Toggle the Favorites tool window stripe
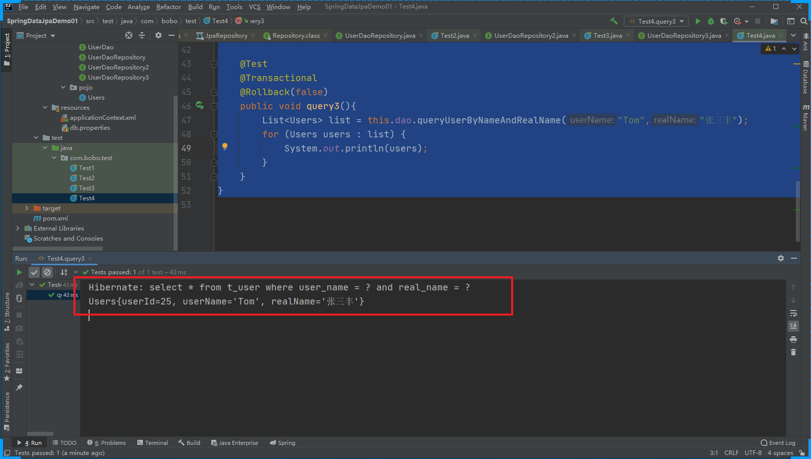The height and width of the screenshot is (459, 811). pos(7,362)
